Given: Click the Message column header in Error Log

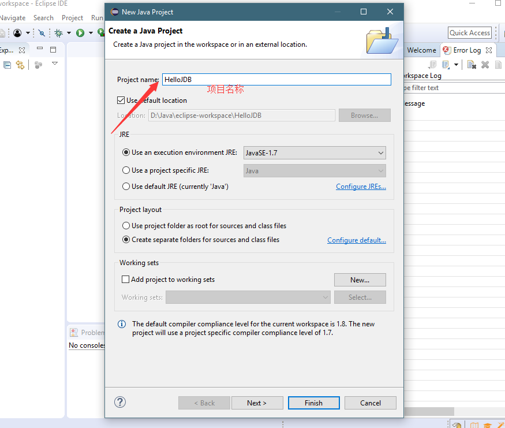Looking at the screenshot, I should [415, 103].
